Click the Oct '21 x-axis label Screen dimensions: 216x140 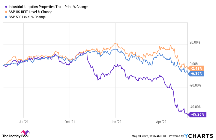[70, 123]
